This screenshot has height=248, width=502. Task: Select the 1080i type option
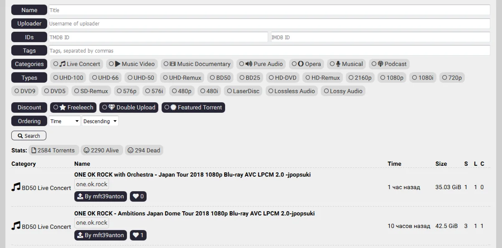tap(423, 78)
